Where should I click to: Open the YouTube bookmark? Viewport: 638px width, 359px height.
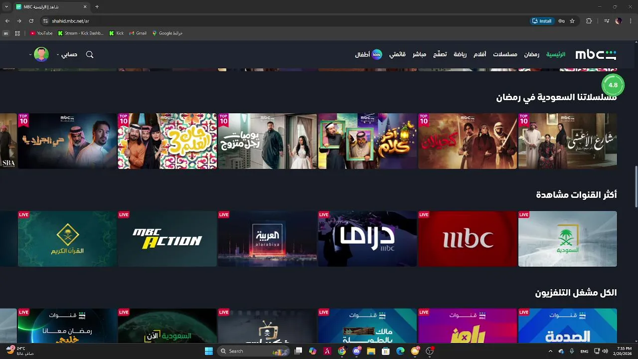pos(41,33)
